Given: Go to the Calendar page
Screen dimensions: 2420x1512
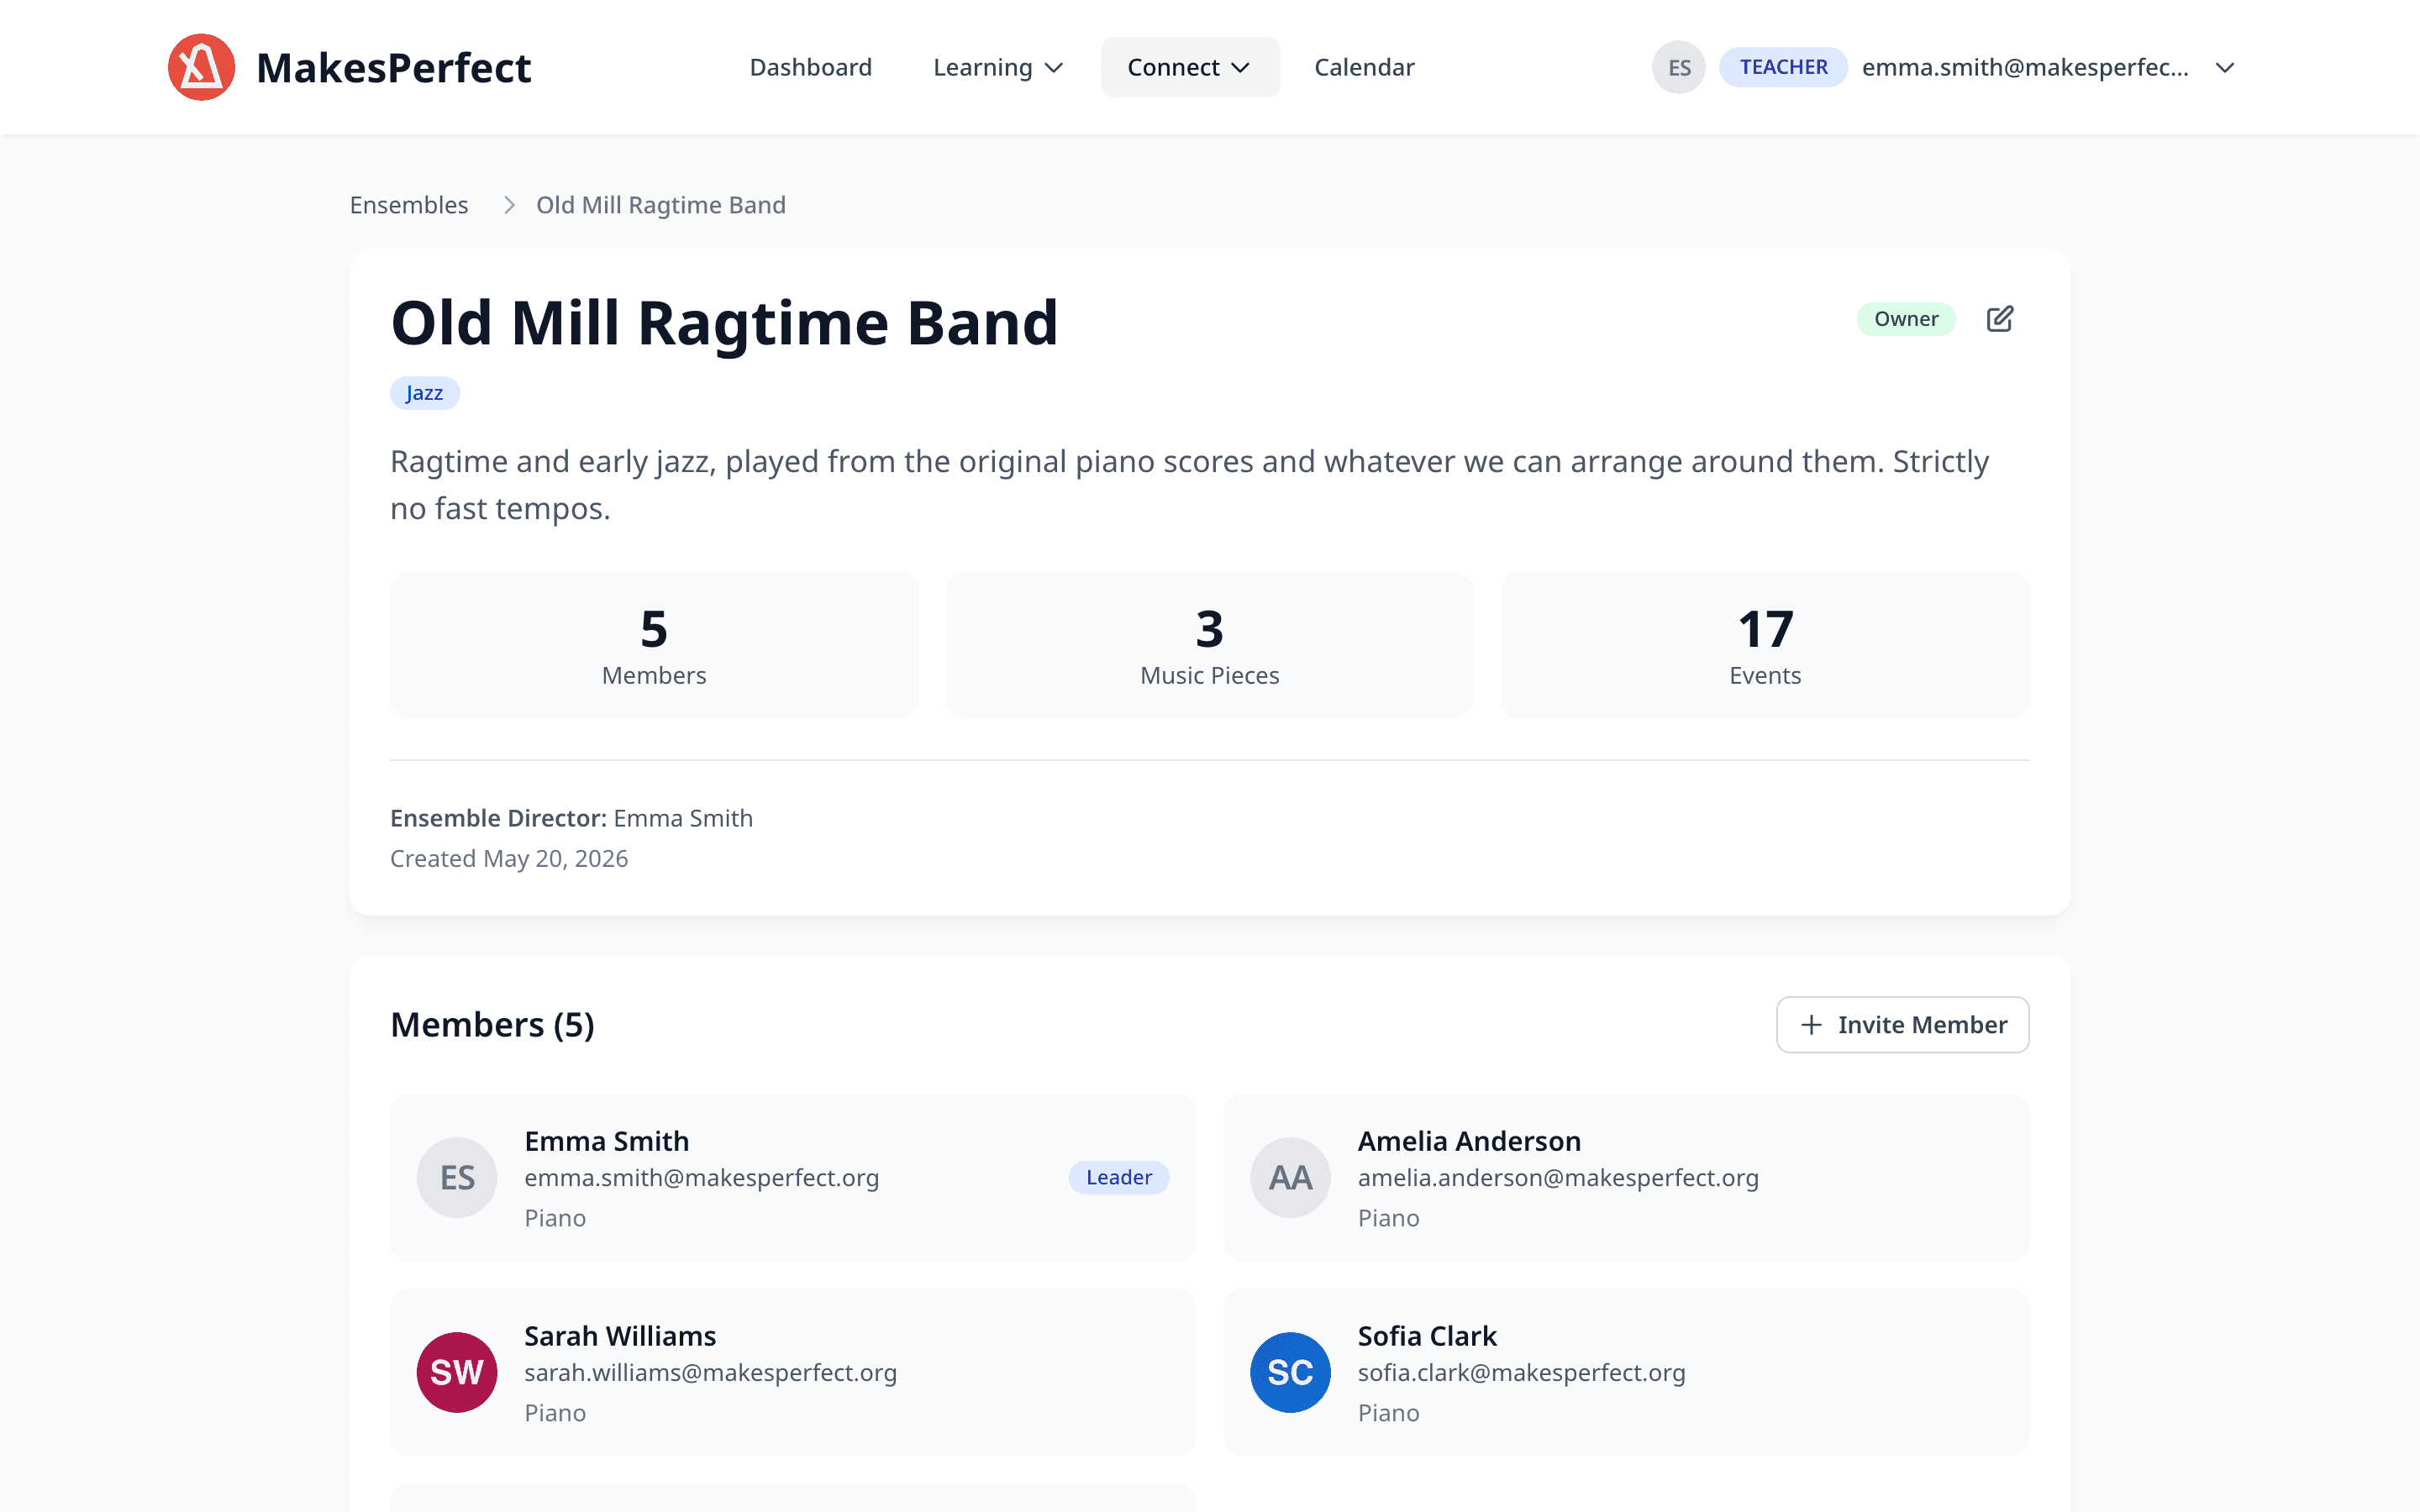Looking at the screenshot, I should tap(1364, 67).
